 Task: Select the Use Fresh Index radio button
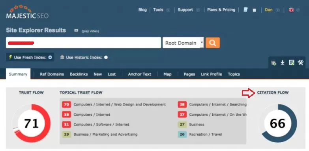(x=50, y=57)
